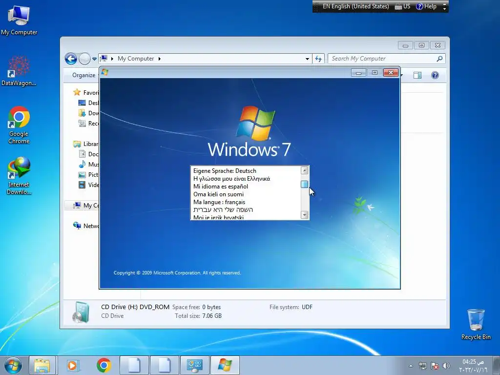Click the setup window title bar icon
Viewport: 500px width, 375px height.
[105, 72]
